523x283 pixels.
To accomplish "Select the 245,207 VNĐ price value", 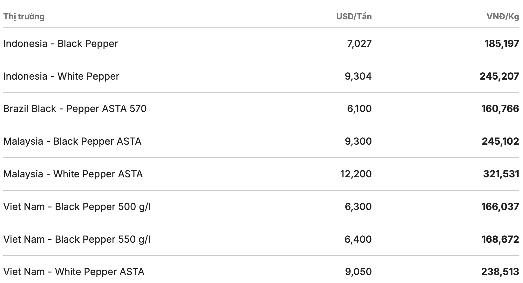I will (x=499, y=76).
